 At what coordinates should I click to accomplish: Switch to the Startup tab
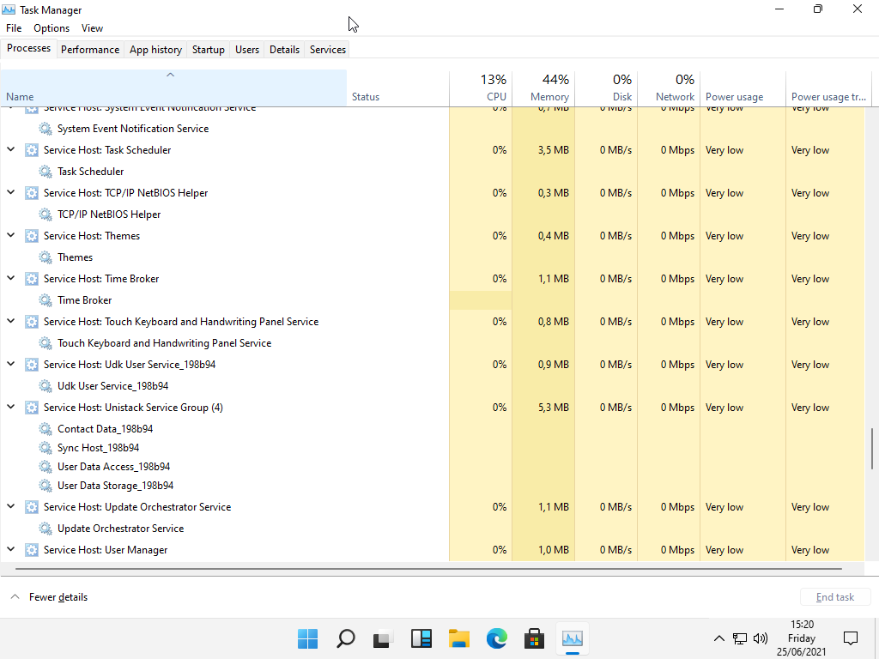208,50
